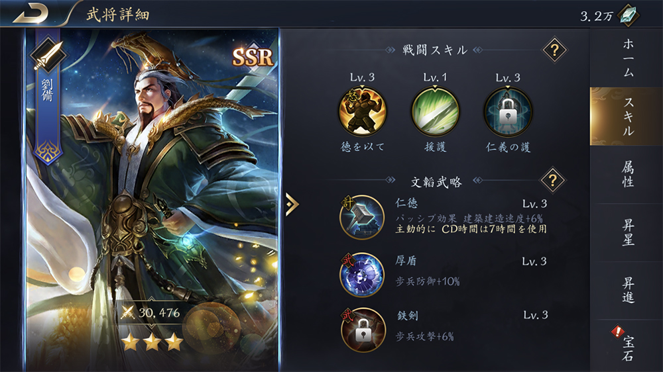Tap the locked 仁義の護 skill icon
This screenshot has height=372, width=663.
point(508,111)
